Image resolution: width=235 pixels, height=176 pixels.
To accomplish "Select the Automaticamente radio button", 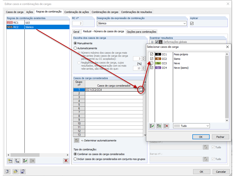I will (75, 48).
